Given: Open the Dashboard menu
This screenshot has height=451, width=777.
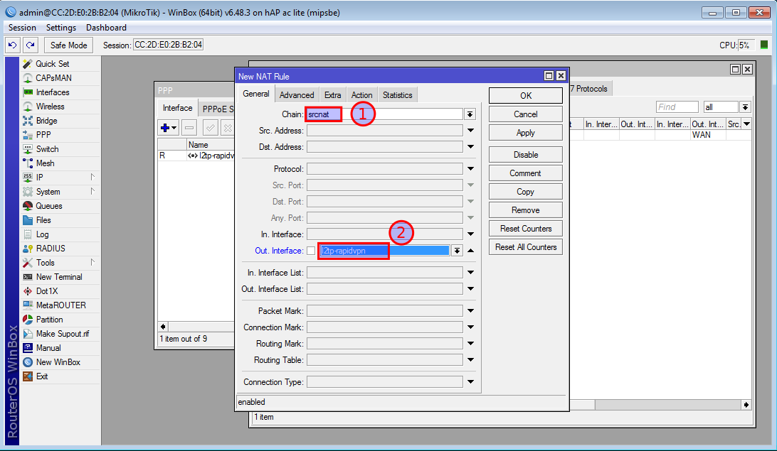Looking at the screenshot, I should coord(106,28).
